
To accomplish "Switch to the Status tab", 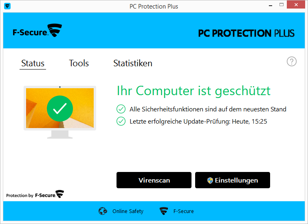I will pos(33,63).
